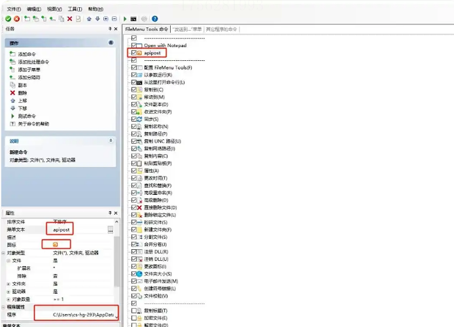Check the 加密文件(E) checkbox
Image resolution: width=454 pixels, height=327 pixels.
coord(133,318)
